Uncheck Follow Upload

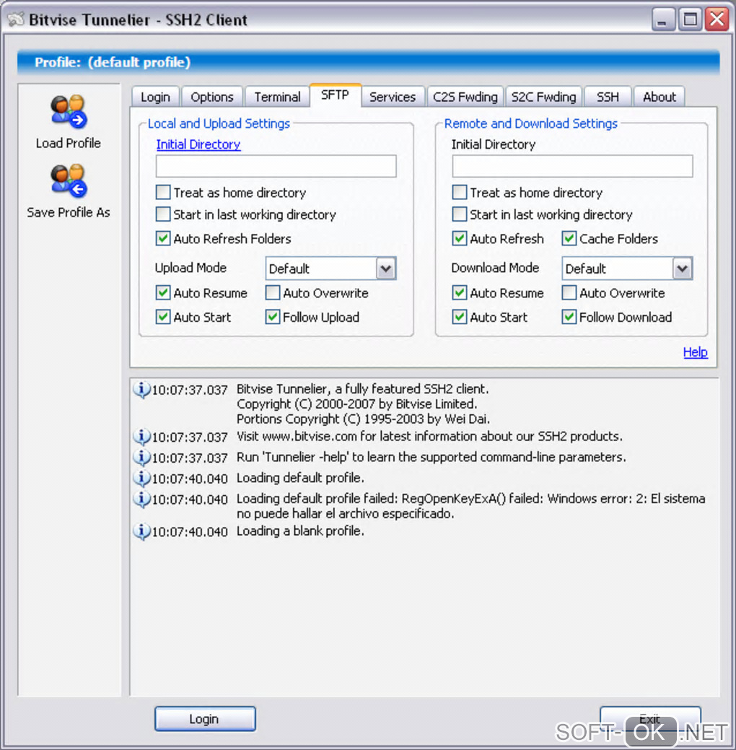(273, 317)
